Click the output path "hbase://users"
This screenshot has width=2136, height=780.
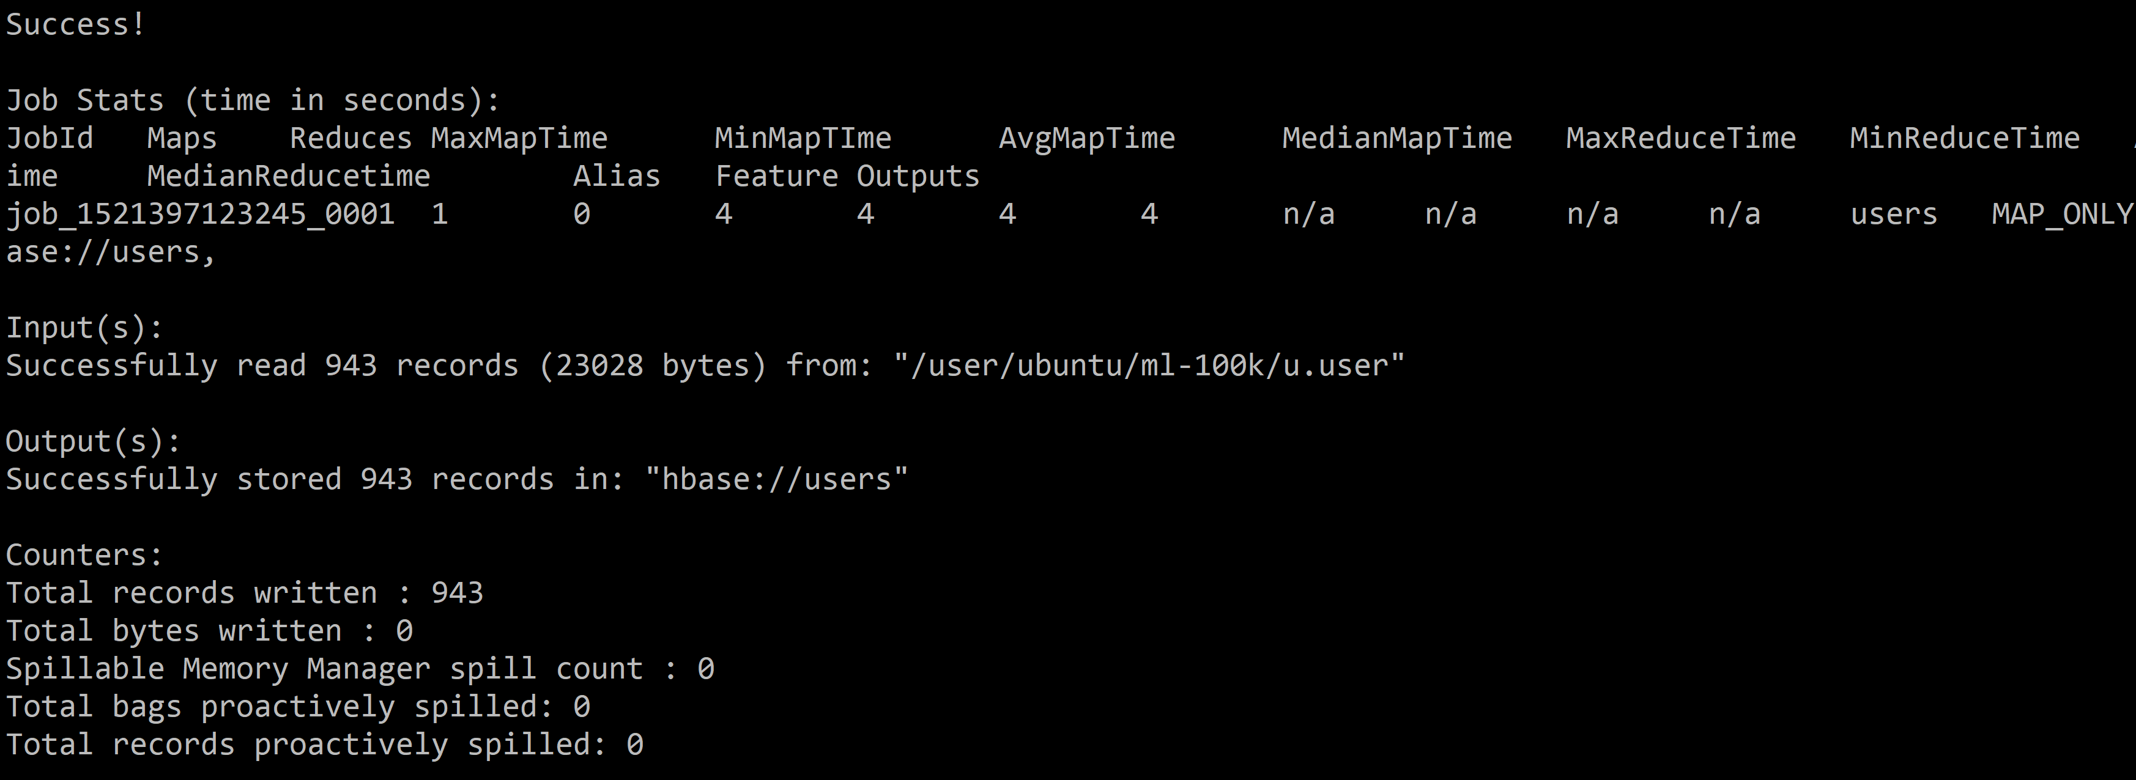tap(776, 480)
